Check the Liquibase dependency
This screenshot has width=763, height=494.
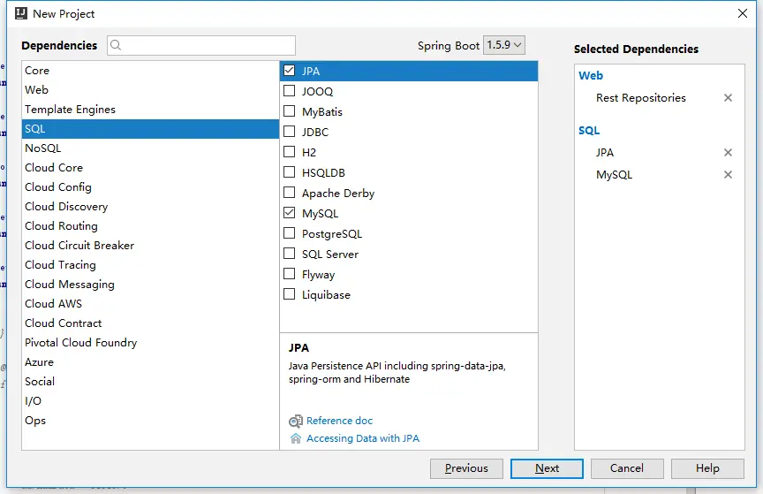(289, 294)
